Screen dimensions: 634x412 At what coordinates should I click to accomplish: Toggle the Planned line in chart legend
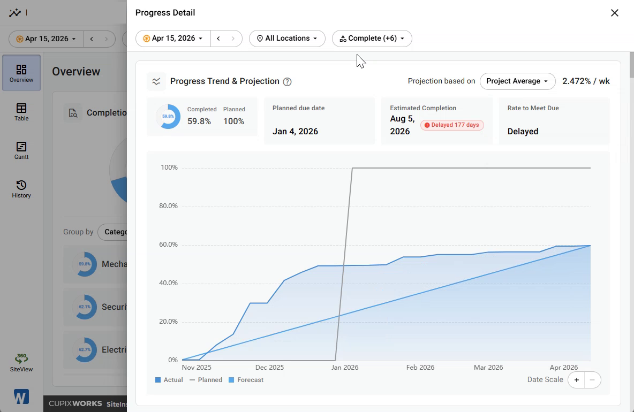point(206,380)
